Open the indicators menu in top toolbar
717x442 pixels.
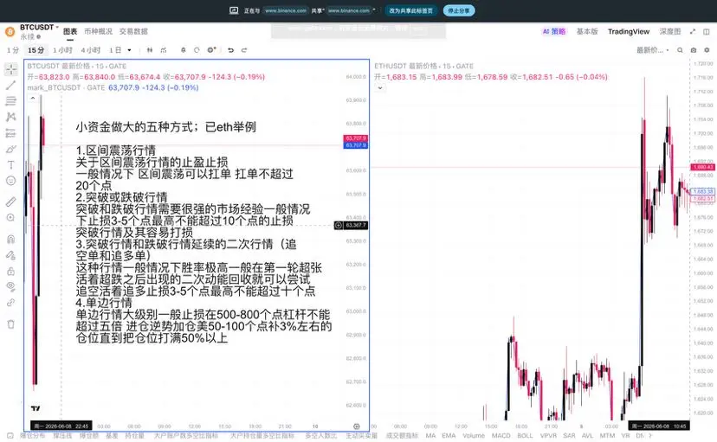click(164, 50)
